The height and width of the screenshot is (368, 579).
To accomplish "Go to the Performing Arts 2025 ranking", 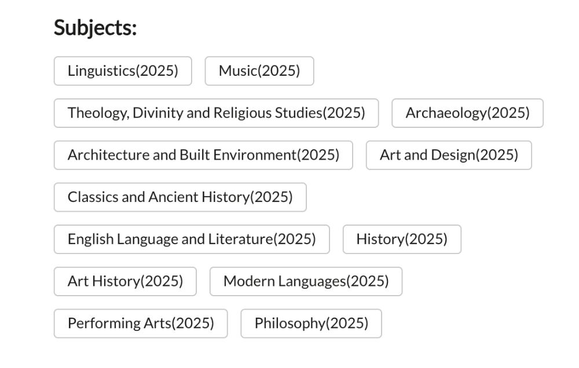I will (141, 323).
